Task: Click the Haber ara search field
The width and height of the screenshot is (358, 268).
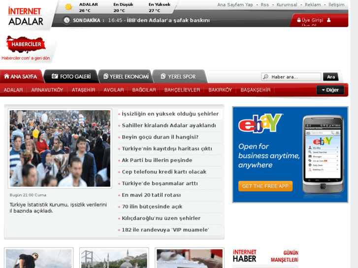Action: tap(292, 77)
